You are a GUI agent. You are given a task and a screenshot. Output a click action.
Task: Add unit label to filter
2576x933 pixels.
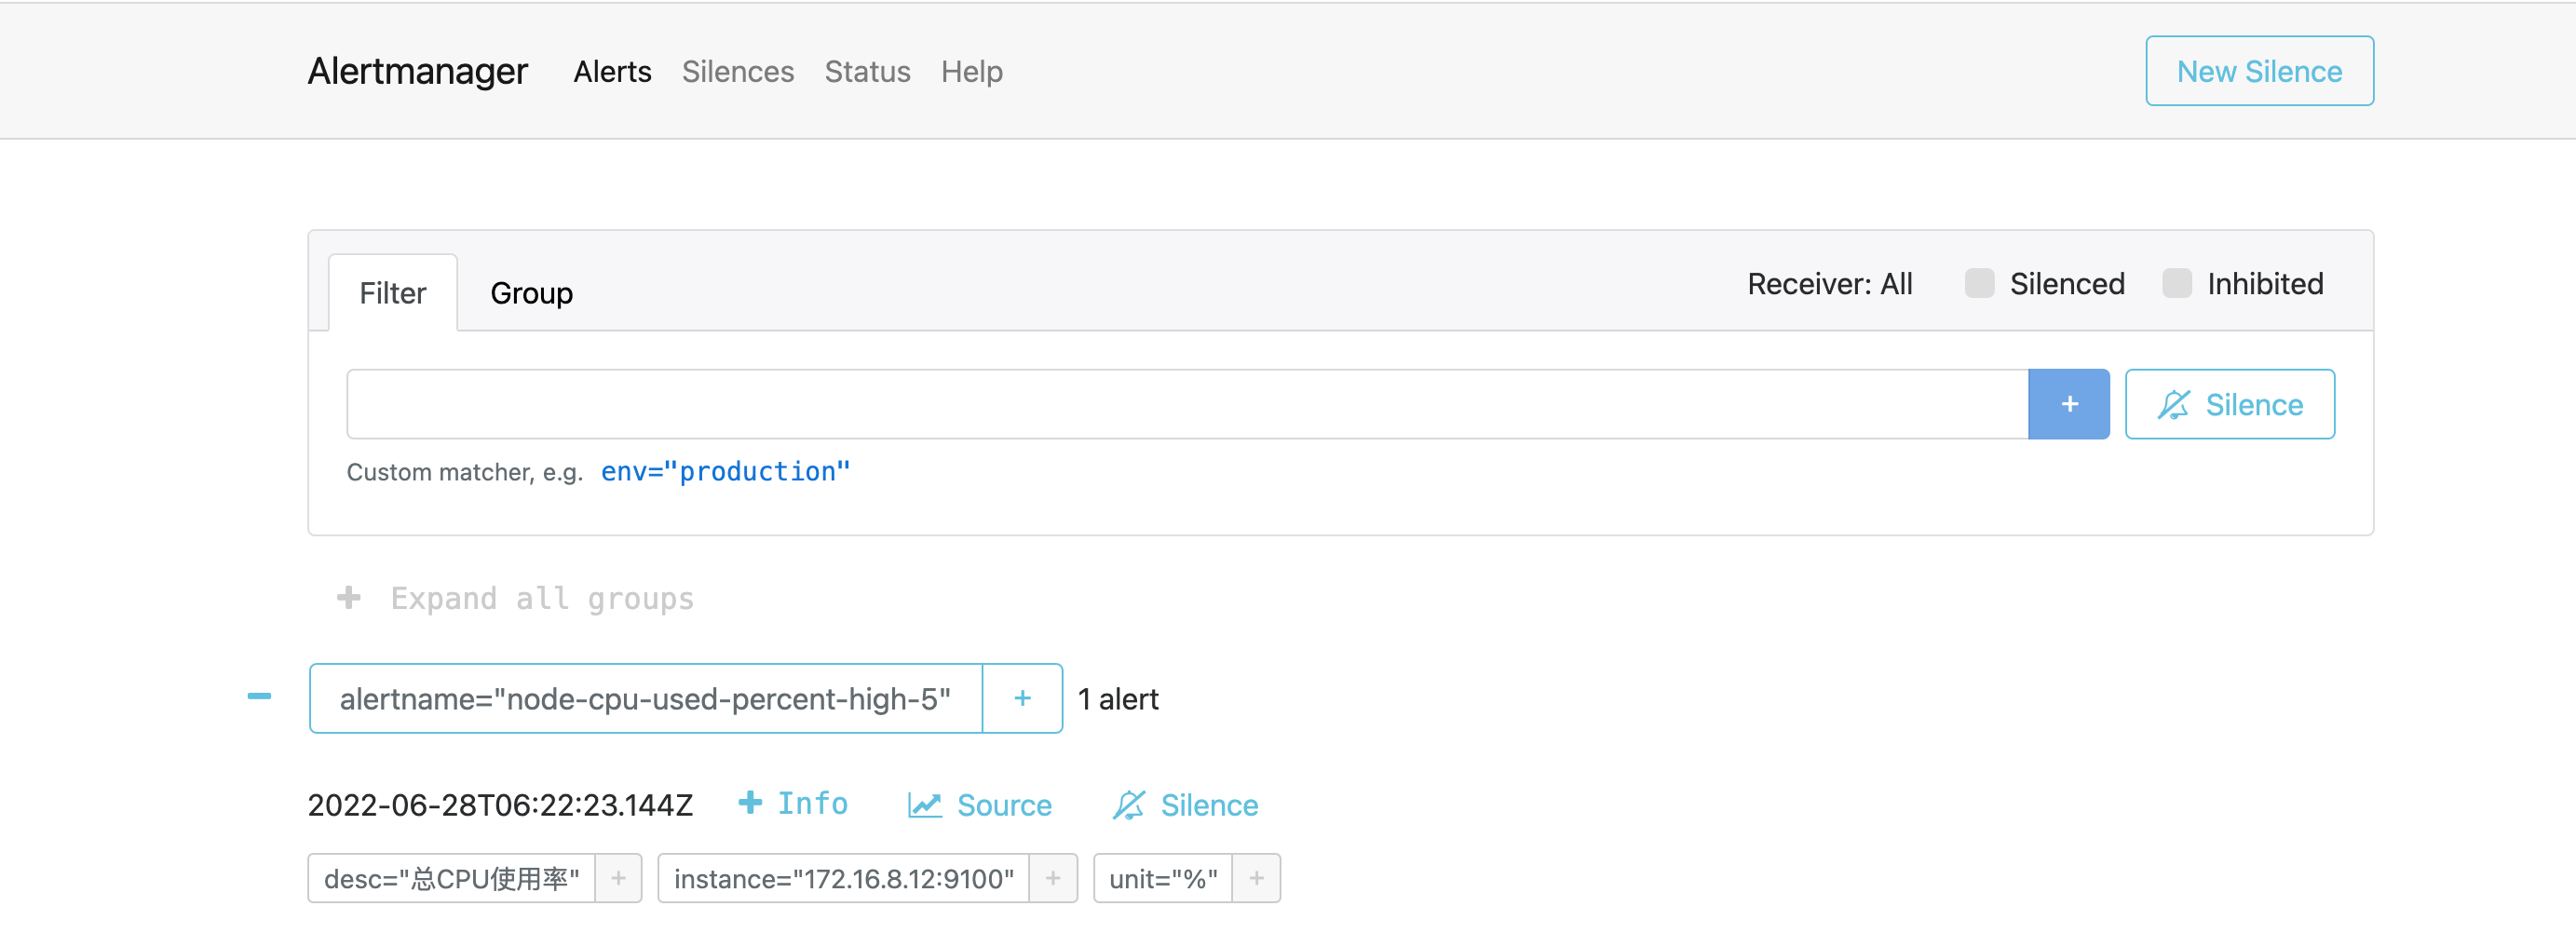1256,878
